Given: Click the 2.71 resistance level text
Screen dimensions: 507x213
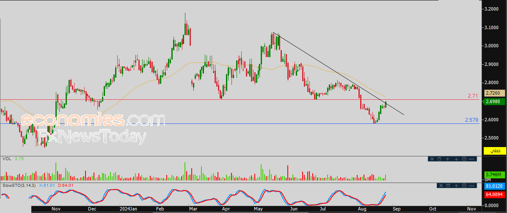Looking at the screenshot, I should (x=473, y=96).
